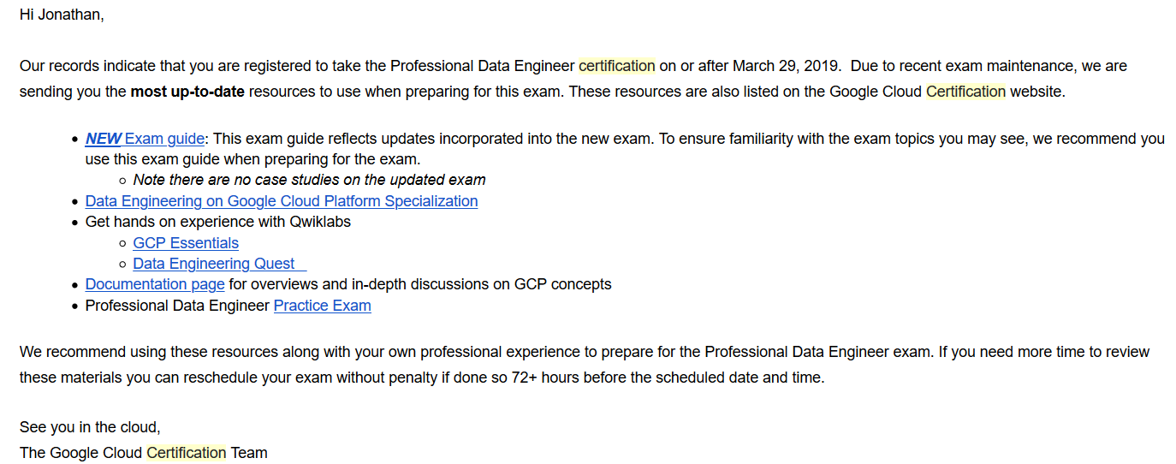Click "Professional Data Engineer" text before Practice Exam

[177, 306]
